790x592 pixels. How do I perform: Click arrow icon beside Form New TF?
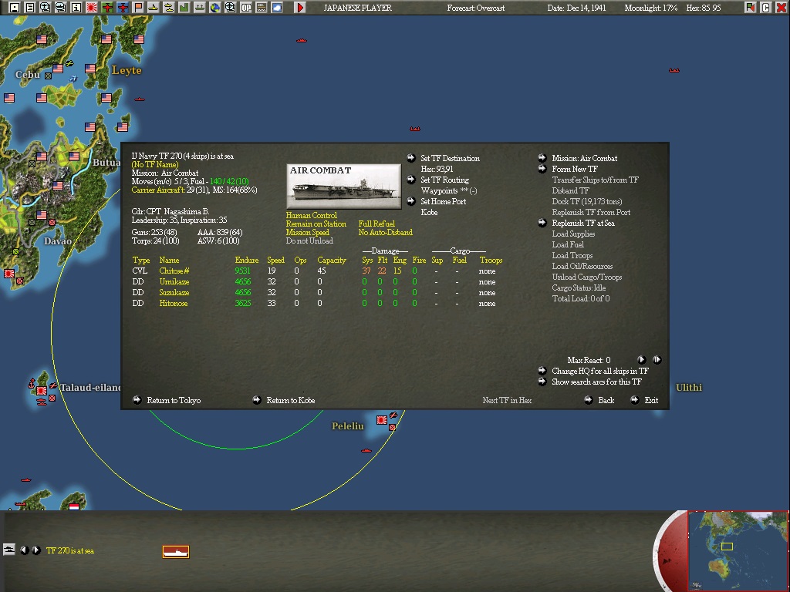click(542, 169)
